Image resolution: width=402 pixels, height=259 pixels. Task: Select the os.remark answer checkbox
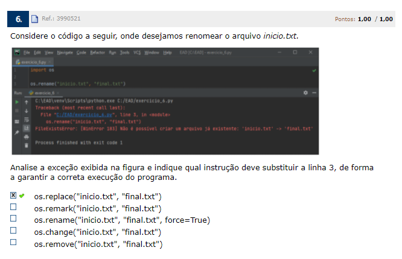[x=13, y=208]
